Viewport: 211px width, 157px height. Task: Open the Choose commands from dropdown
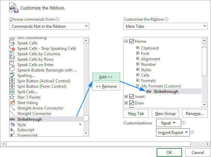coord(49,26)
